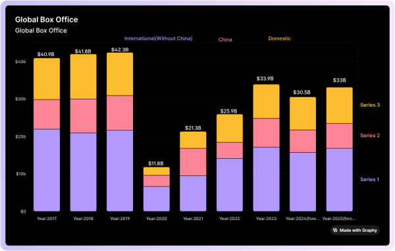Click the yellow bar segment for 2018
The image size is (395, 251).
pyautogui.click(x=84, y=76)
